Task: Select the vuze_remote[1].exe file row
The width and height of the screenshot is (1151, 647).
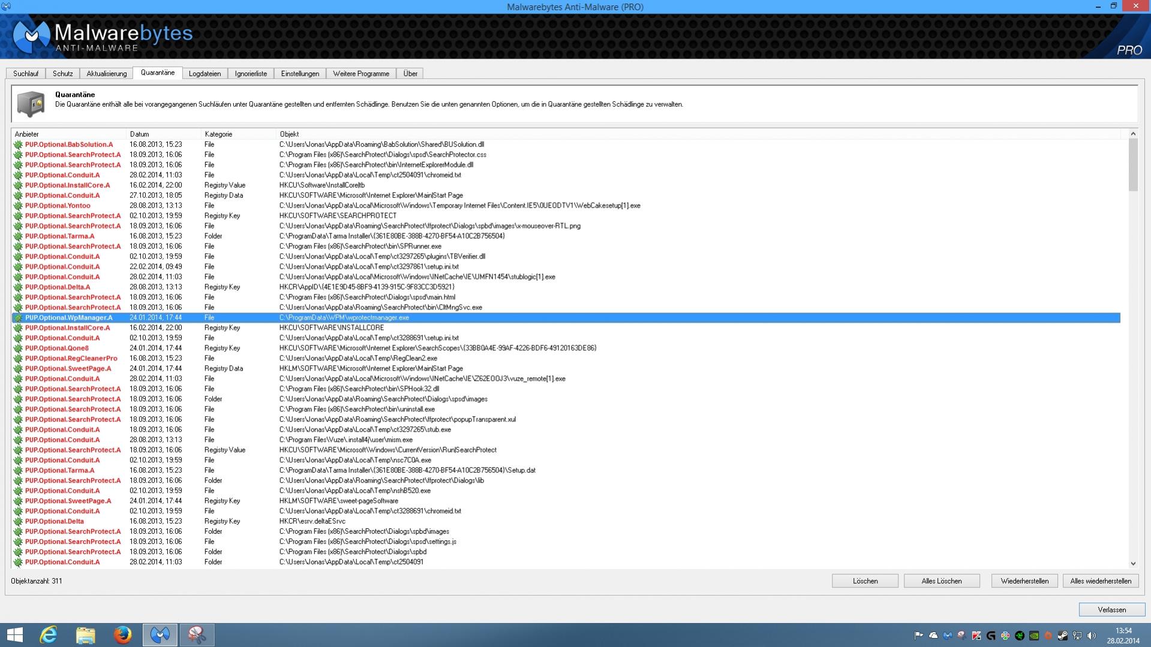Action: point(566,379)
